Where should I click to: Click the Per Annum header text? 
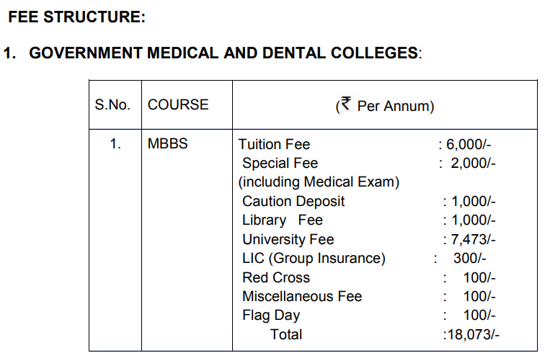click(x=396, y=107)
